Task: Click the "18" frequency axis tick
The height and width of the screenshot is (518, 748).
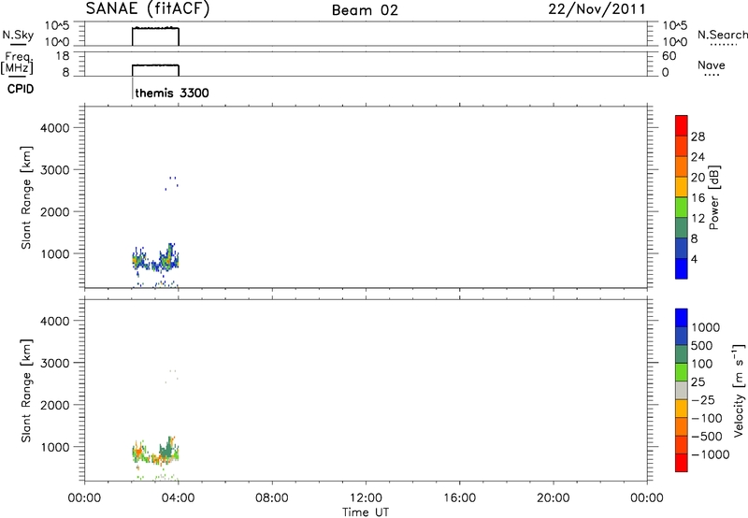Action: 63,56
